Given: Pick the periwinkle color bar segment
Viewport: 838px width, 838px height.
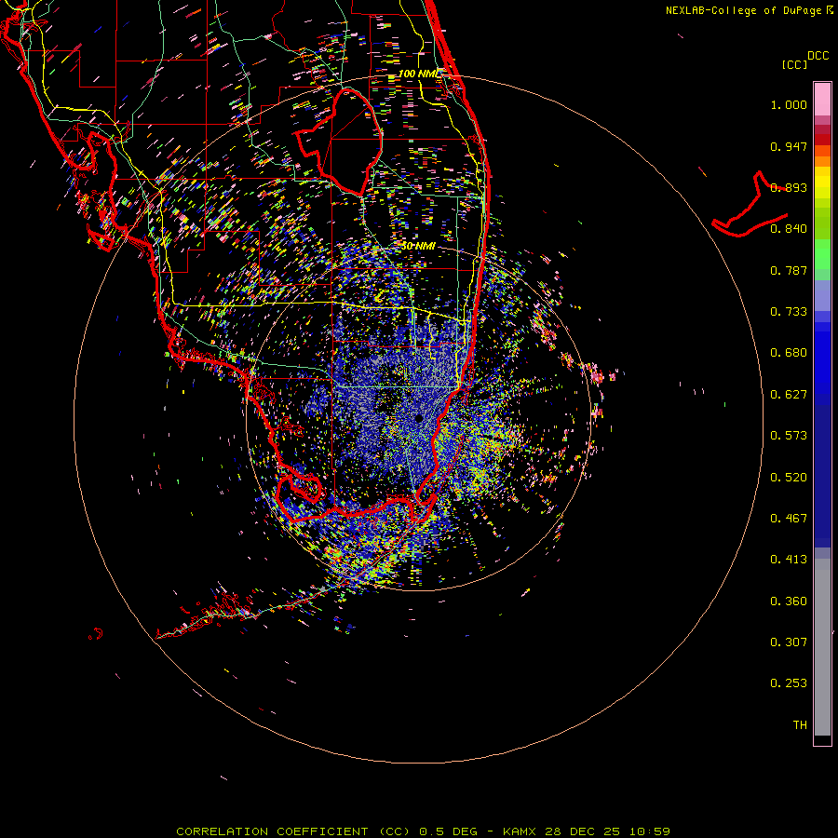Looking at the screenshot, I should (822, 296).
